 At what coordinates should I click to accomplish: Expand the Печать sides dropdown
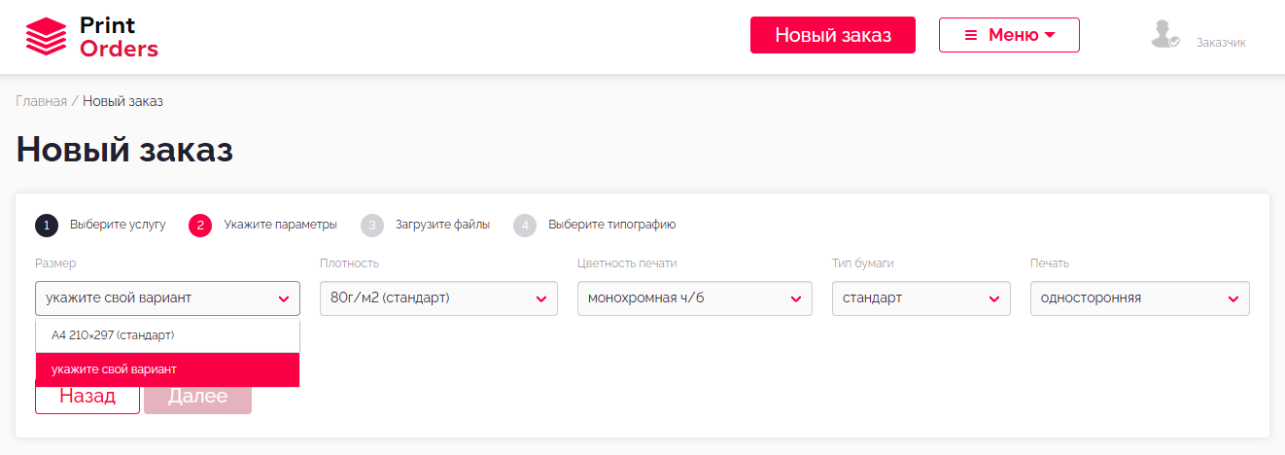(1139, 298)
